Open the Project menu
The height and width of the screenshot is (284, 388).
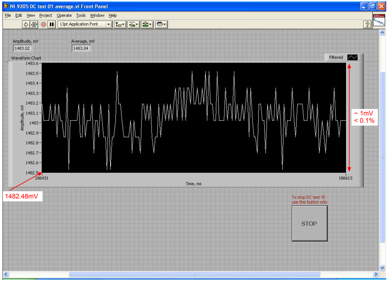tap(46, 15)
